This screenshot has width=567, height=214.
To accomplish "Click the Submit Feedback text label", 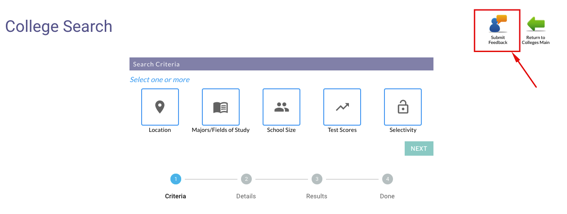I will (x=498, y=40).
